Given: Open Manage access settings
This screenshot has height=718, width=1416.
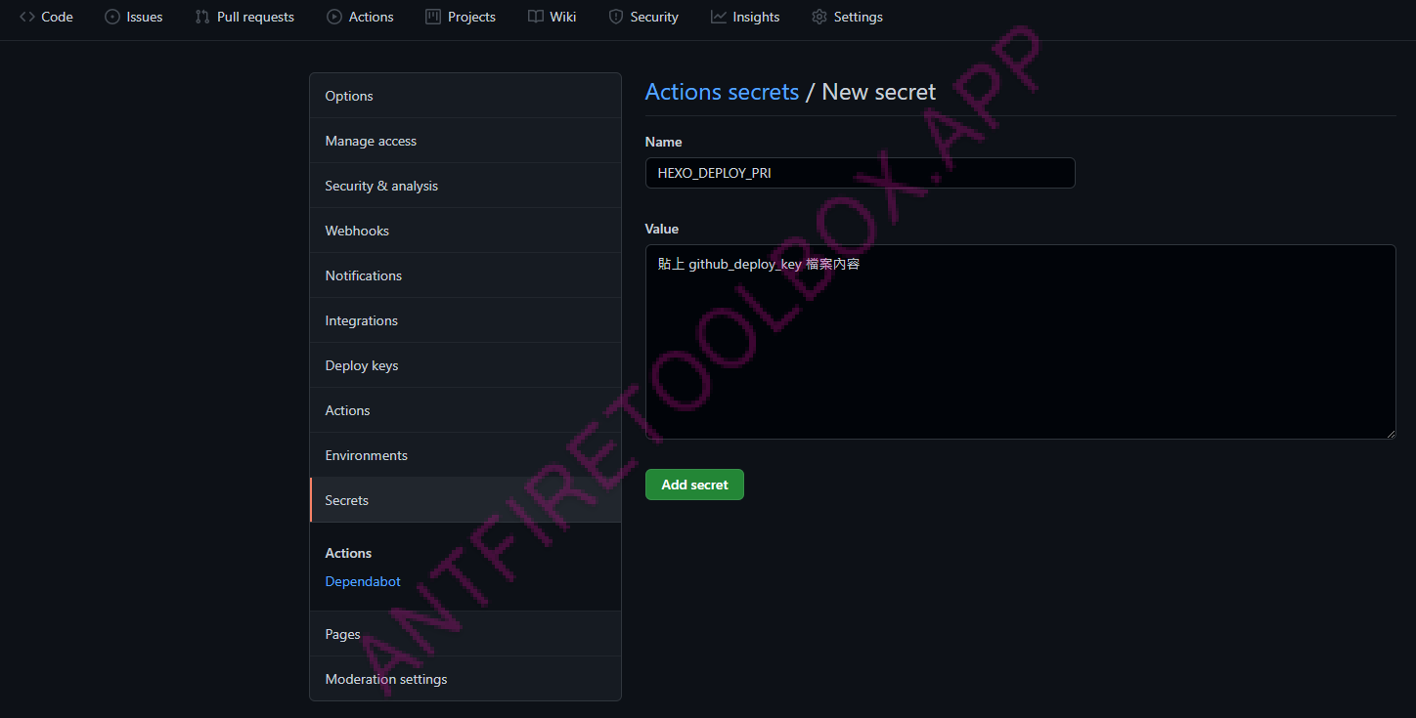Looking at the screenshot, I should click(x=465, y=141).
